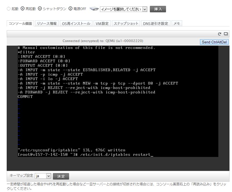The image size is (232, 192).
Task: Open the DNS逆引き設定 tab
Action: click(x=156, y=23)
